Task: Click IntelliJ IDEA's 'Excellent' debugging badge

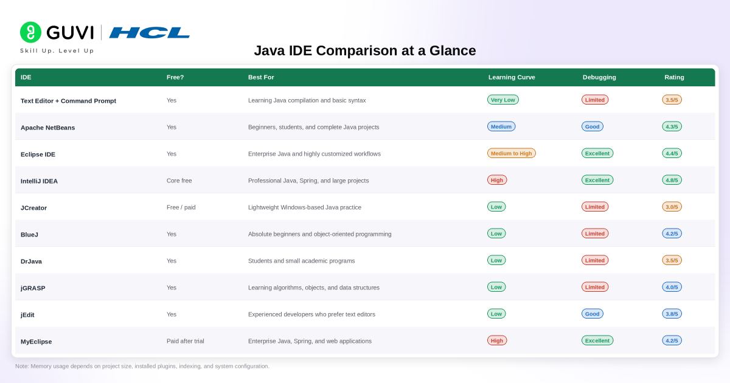Action: [x=597, y=180]
